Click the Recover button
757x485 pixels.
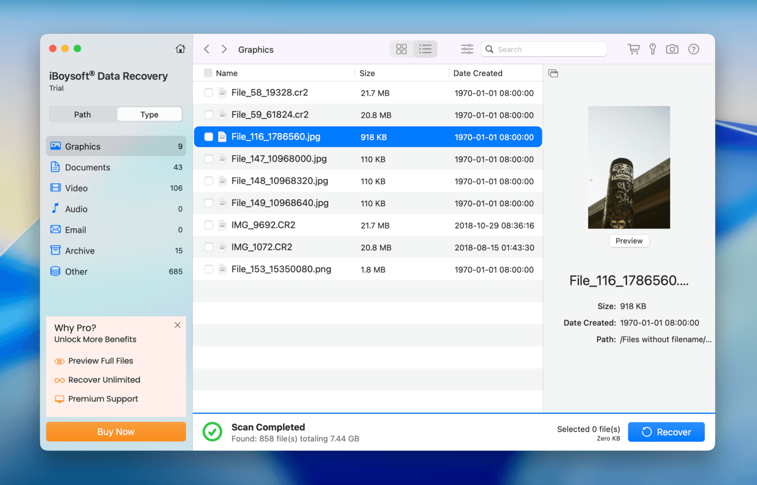click(666, 432)
